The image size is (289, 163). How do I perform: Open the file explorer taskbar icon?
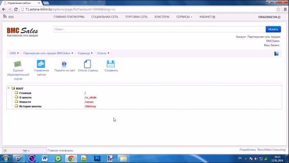coord(123,158)
